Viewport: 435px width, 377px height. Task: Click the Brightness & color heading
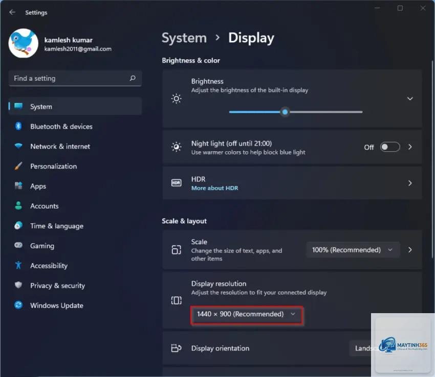(191, 60)
